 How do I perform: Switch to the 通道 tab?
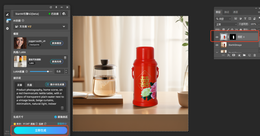pyautogui.click(x=235, y=12)
